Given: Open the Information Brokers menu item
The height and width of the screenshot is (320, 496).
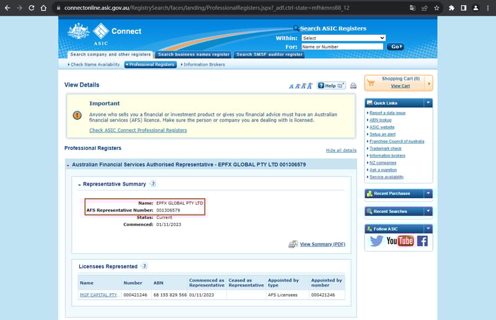Looking at the screenshot, I should pyautogui.click(x=204, y=64).
